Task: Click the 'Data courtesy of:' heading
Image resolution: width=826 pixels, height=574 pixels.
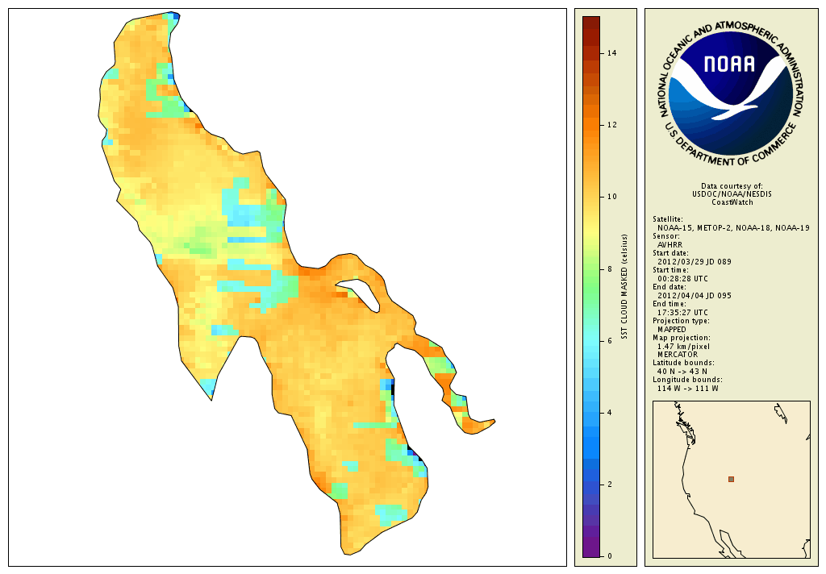Action: (x=732, y=186)
